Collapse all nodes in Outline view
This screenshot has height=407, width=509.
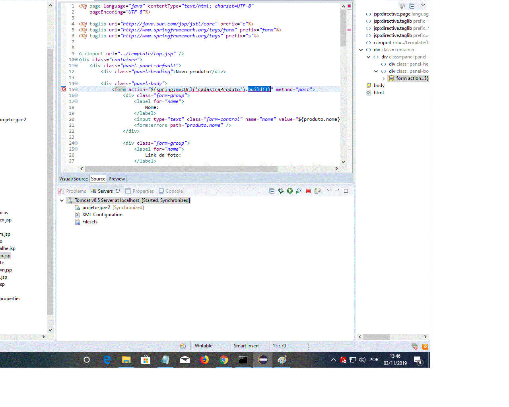(x=412, y=6)
